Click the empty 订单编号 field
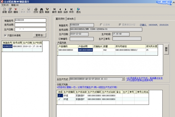 (82, 39)
